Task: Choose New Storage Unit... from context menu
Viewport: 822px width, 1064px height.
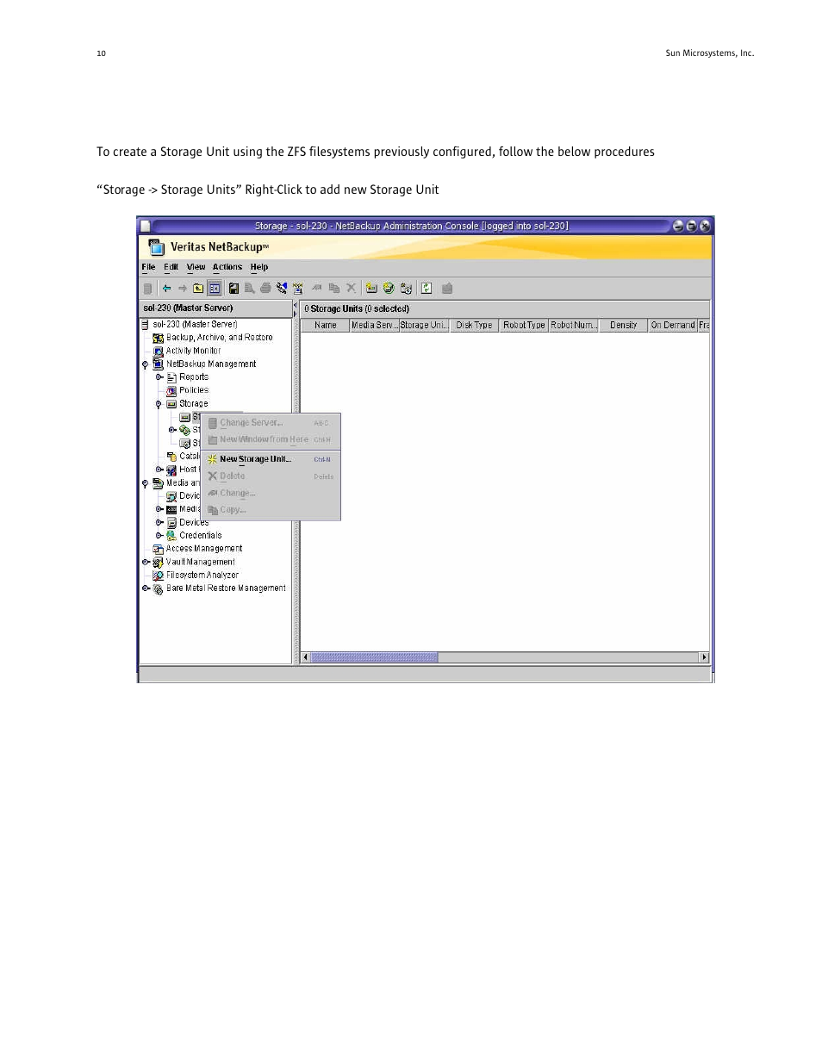Action: (271, 459)
